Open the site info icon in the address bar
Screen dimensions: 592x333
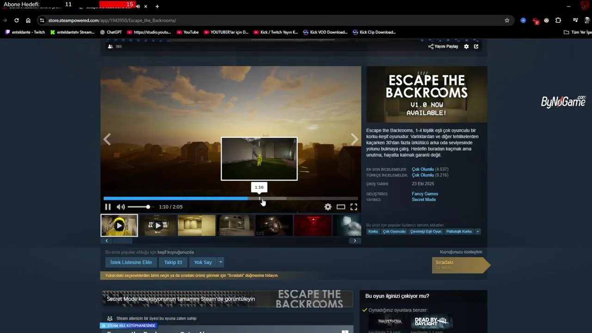tap(42, 20)
